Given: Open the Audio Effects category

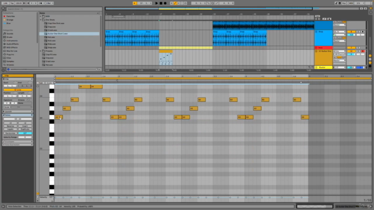Looking at the screenshot, I should [12, 44].
